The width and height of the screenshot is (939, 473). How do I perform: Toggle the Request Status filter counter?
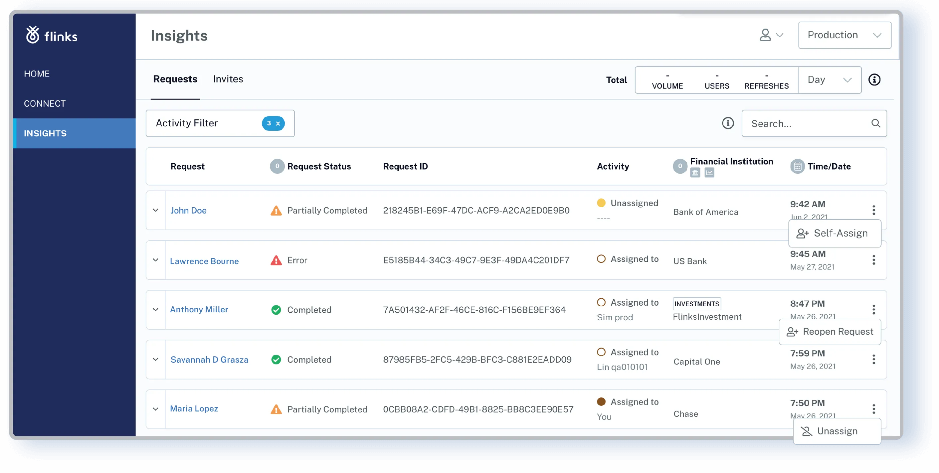point(277,167)
